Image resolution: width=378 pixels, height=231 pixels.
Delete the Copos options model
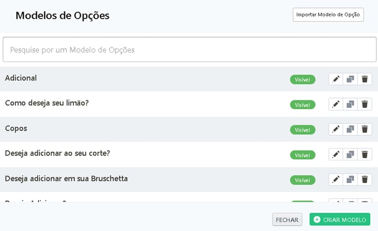tap(365, 129)
